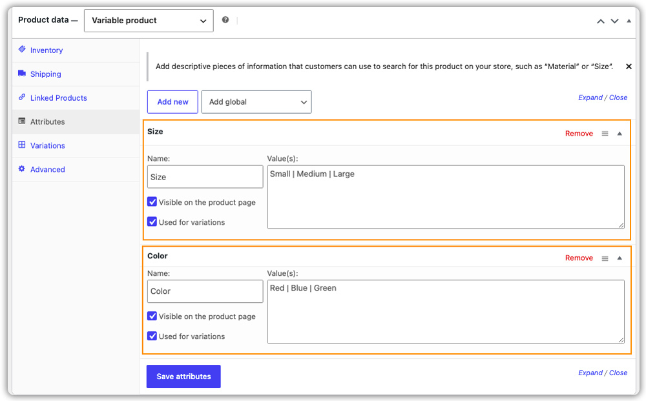Collapse the Size attribute section
The width and height of the screenshot is (646, 401).
point(620,134)
